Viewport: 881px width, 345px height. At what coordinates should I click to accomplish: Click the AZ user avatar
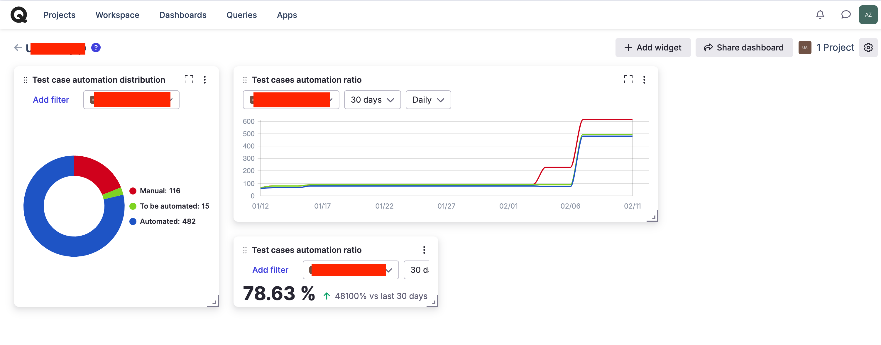click(x=868, y=14)
